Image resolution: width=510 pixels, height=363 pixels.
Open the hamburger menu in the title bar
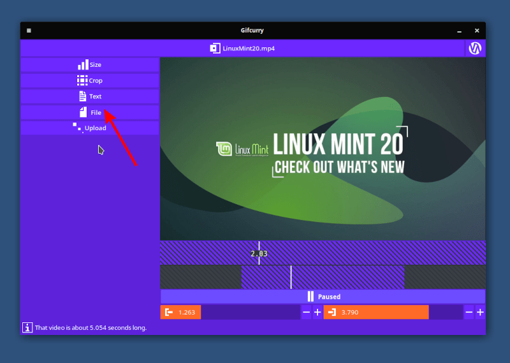[x=29, y=31]
